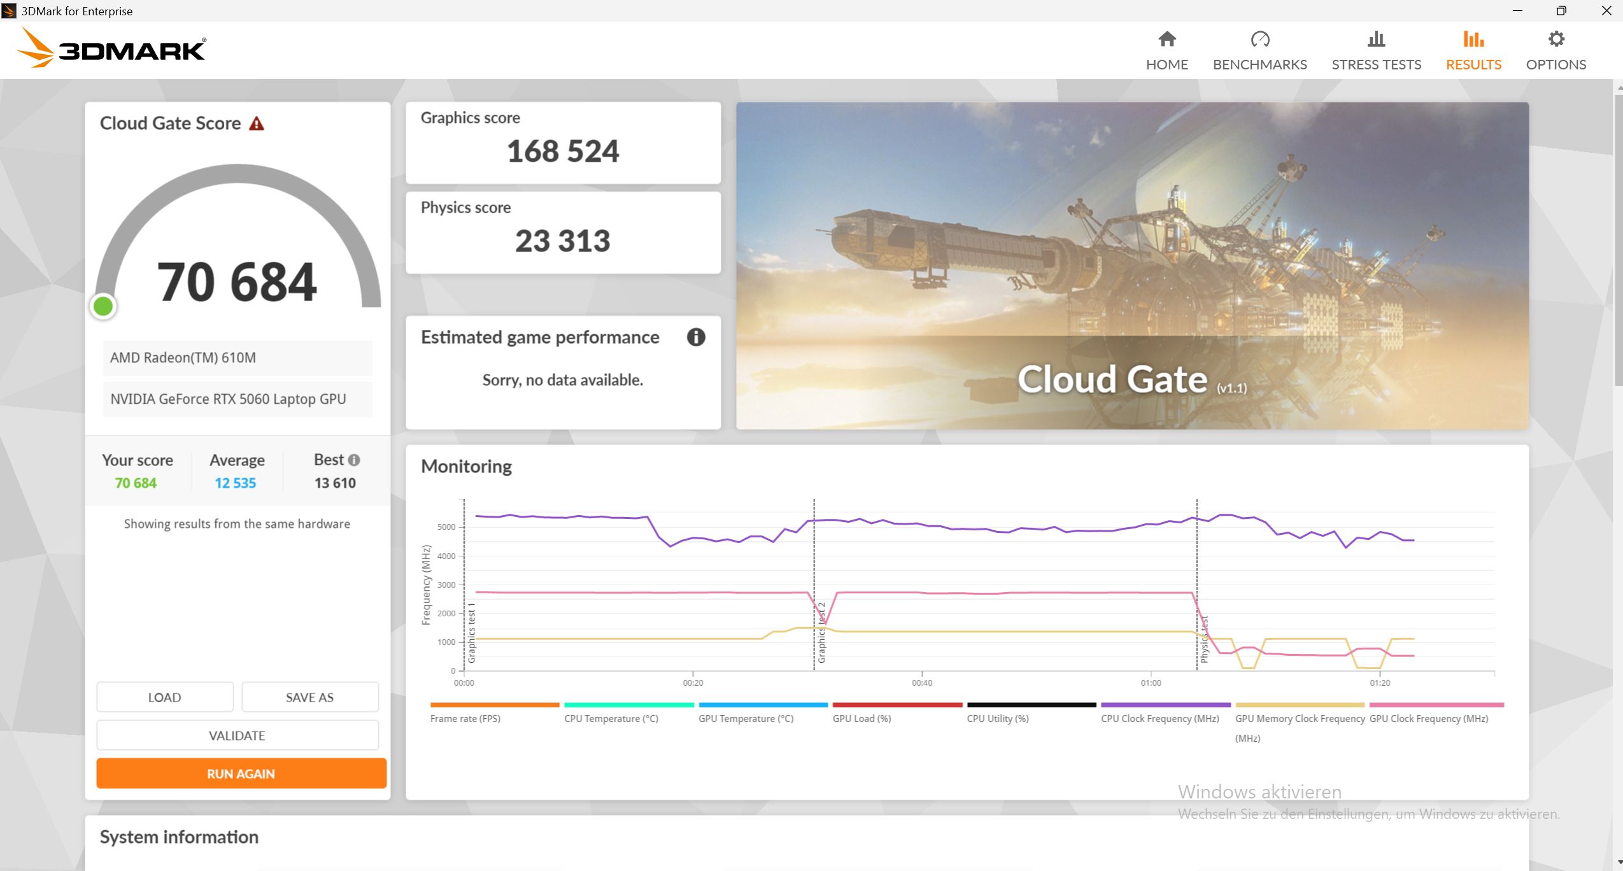1623x871 pixels.
Task: Click Estimated game performance info icon
Action: coord(696,337)
